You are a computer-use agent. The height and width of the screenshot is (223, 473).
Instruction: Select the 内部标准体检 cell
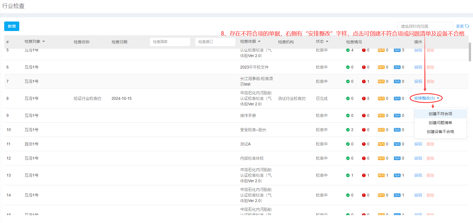[252, 158]
